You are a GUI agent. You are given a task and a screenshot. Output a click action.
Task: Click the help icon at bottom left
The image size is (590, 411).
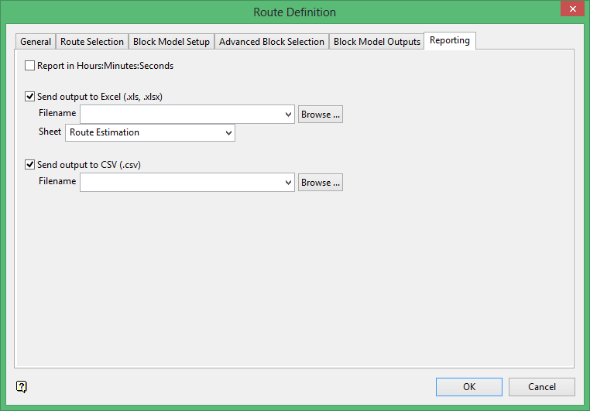pyautogui.click(x=22, y=386)
